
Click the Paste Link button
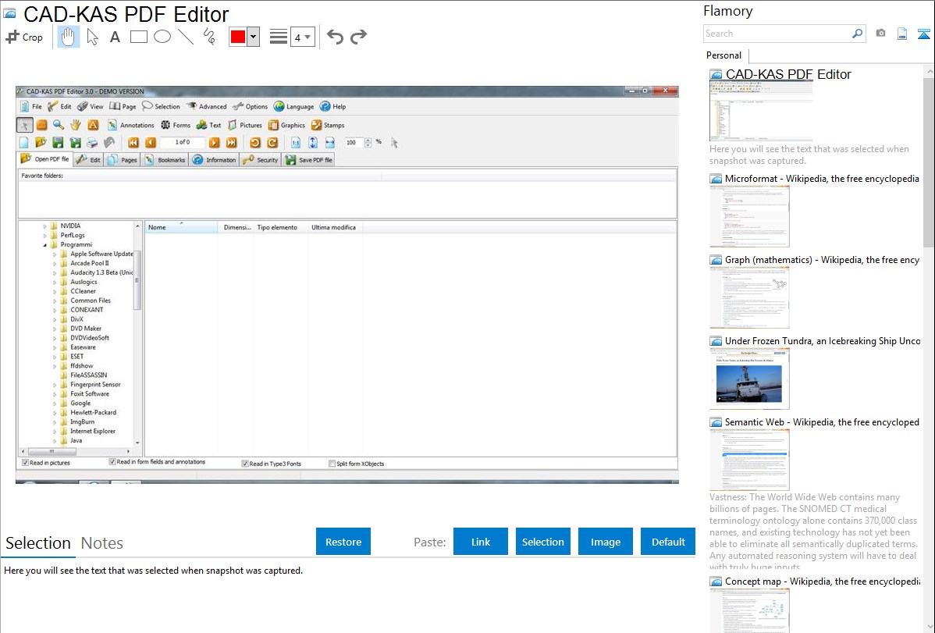tap(481, 542)
